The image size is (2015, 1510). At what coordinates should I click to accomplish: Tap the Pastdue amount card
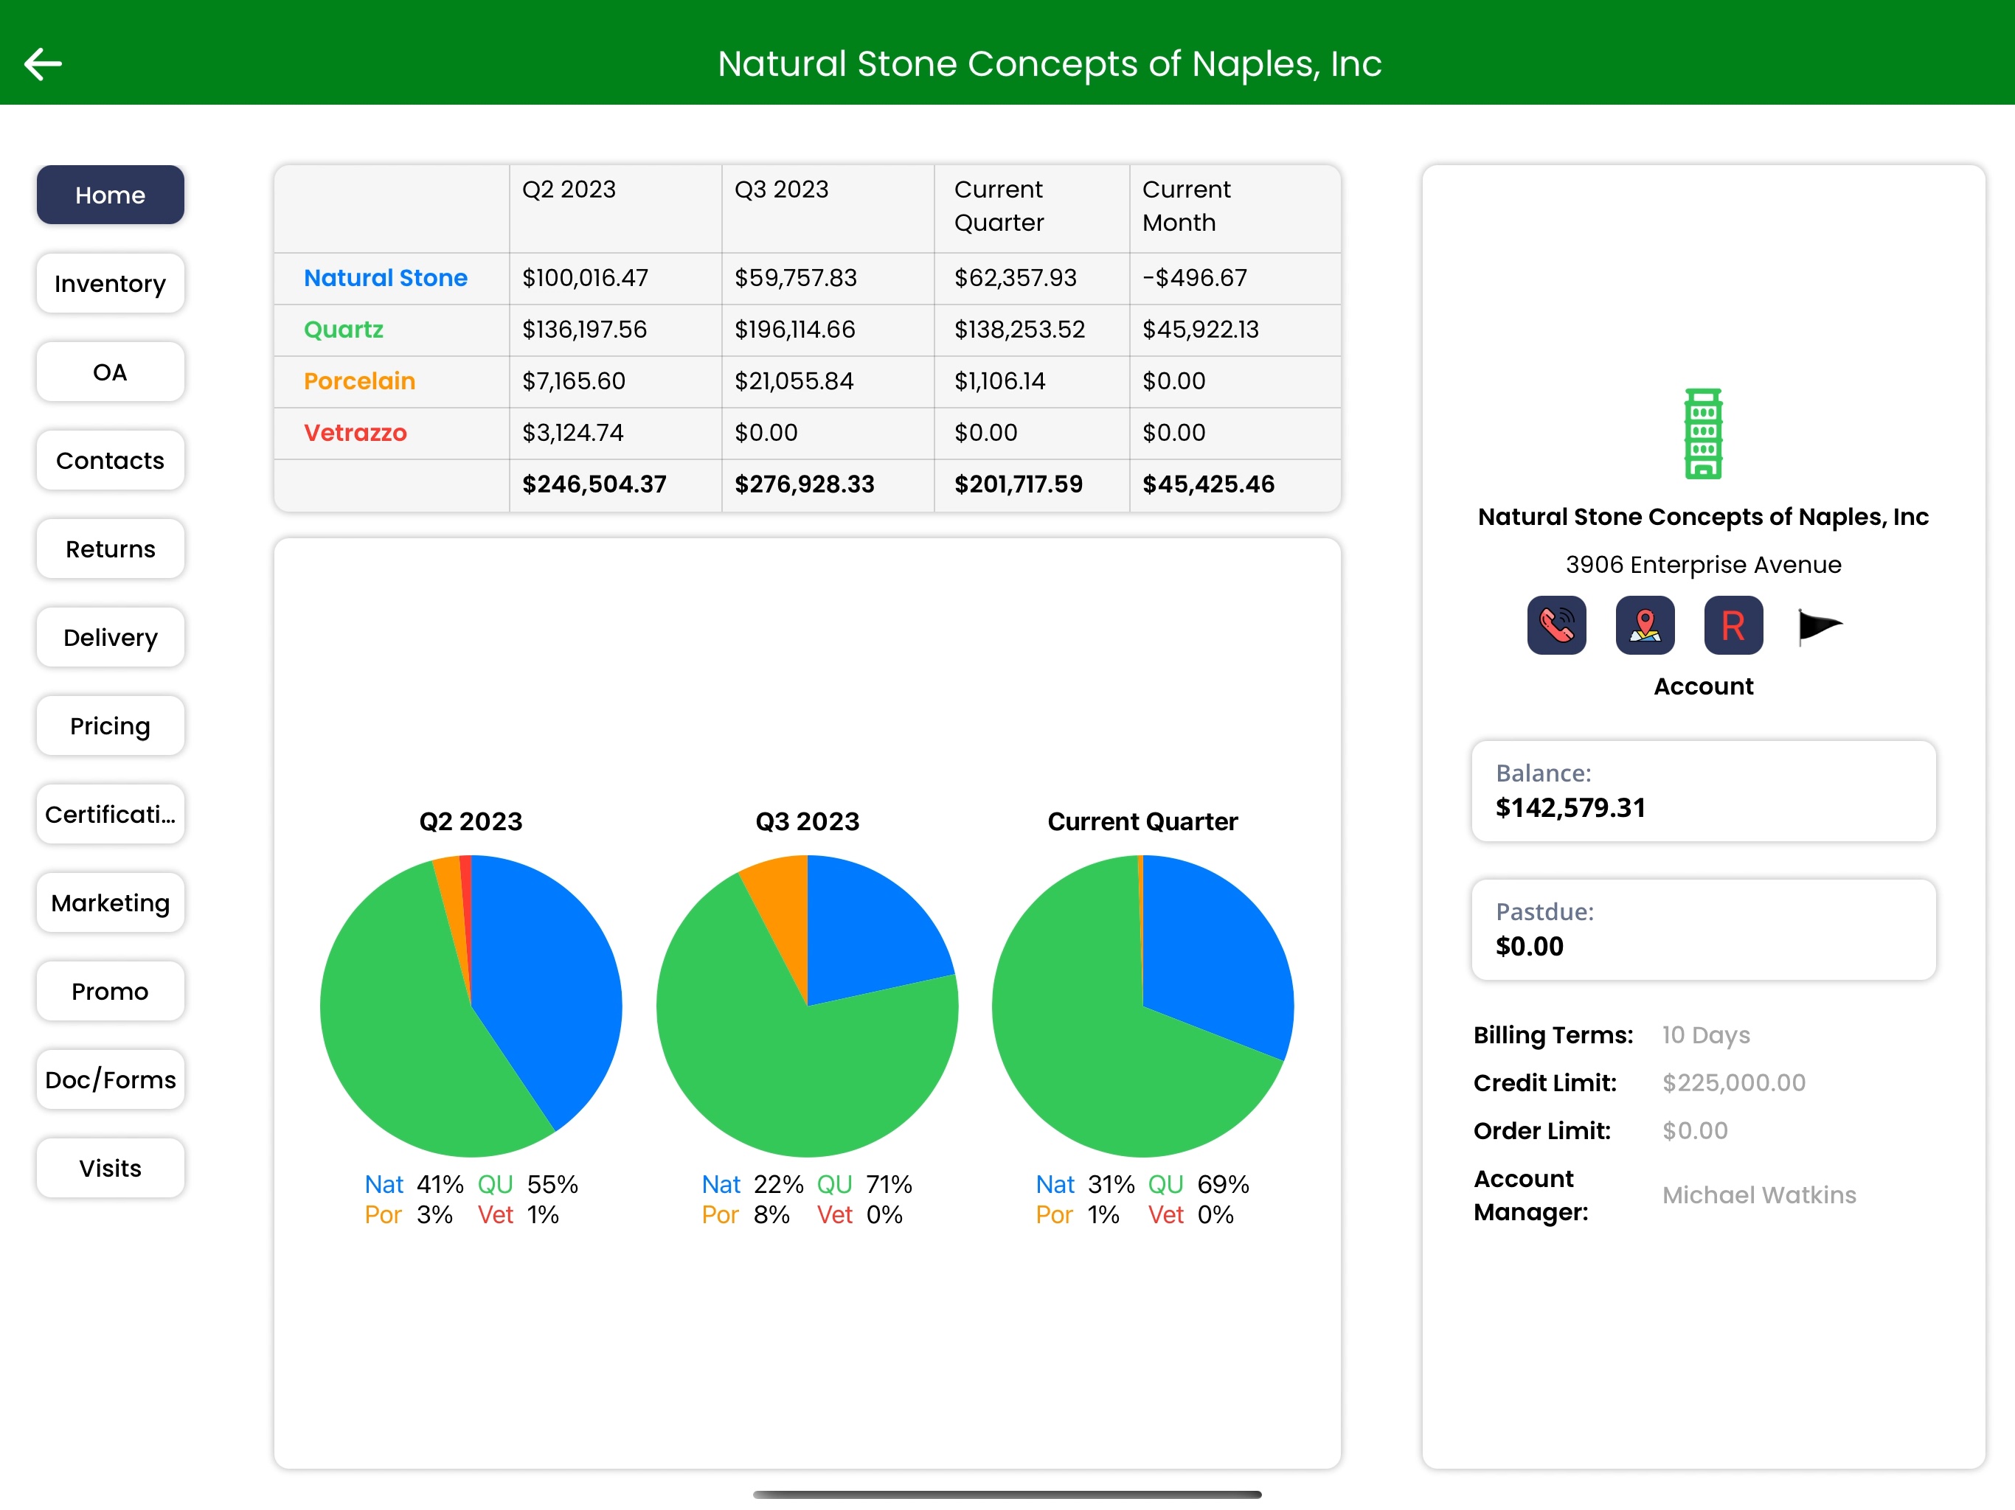(x=1702, y=930)
